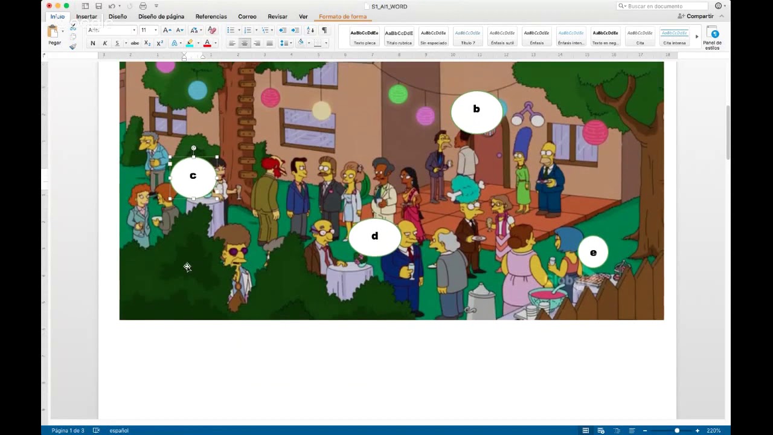The width and height of the screenshot is (773, 435).
Task: Toggle bold N formatting
Action: coord(92,43)
